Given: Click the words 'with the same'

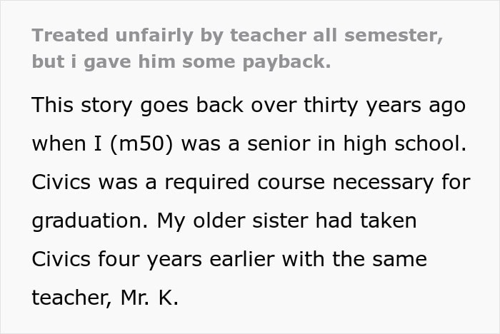Looking at the screenshot, I should coord(354,259).
